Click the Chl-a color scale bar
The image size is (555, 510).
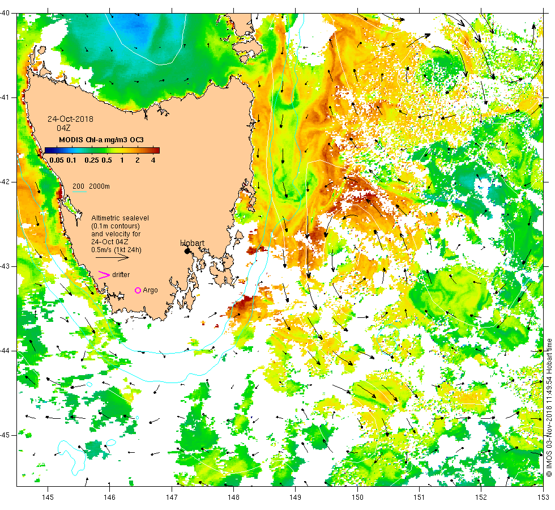[103, 151]
